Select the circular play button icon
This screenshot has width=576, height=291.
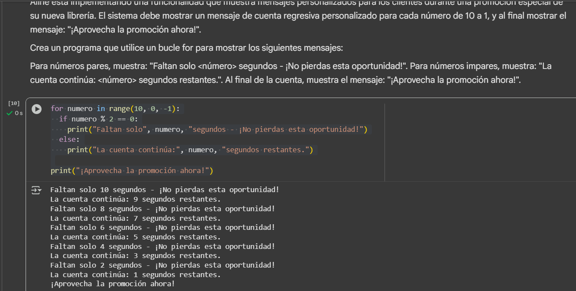(36, 109)
